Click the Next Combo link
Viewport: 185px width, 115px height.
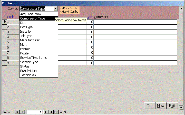point(69,12)
